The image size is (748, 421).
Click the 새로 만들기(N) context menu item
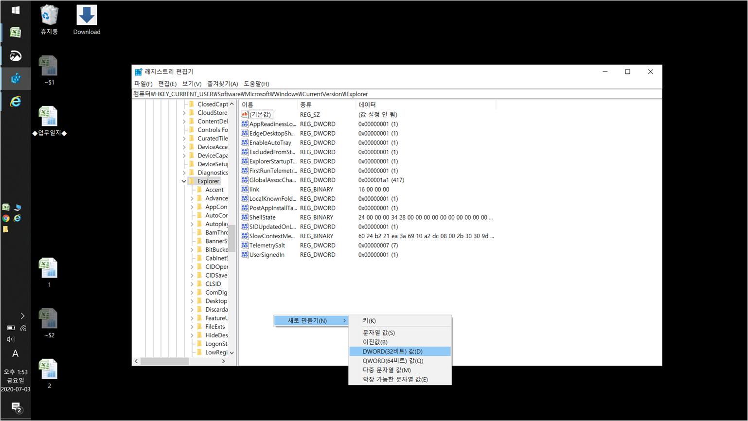click(x=311, y=321)
